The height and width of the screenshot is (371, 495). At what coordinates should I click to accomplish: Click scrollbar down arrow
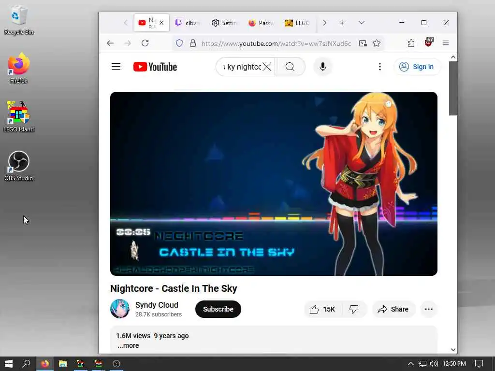pos(453,350)
